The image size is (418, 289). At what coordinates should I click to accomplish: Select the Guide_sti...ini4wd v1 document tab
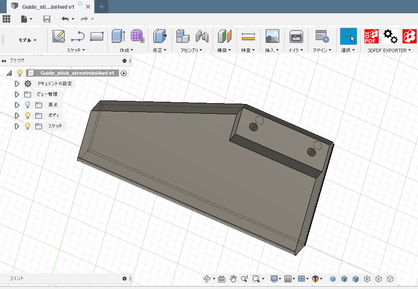pyautogui.click(x=48, y=7)
